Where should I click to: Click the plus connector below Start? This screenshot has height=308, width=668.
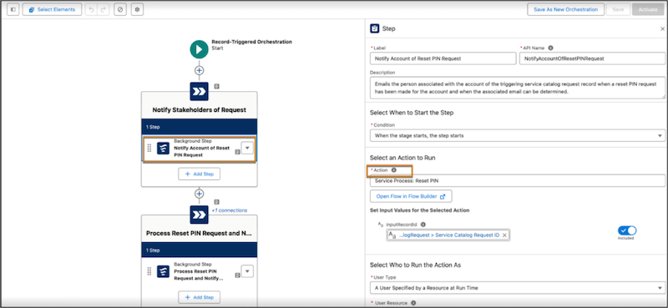tap(199, 70)
